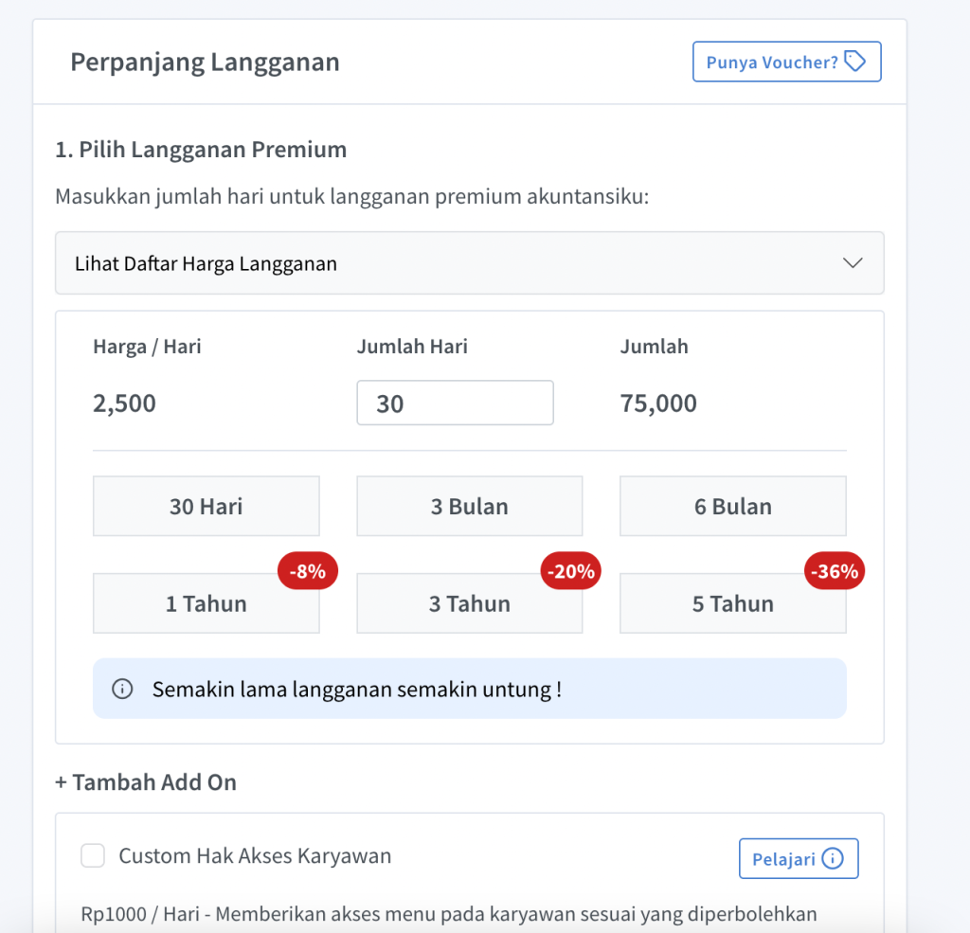Click the info icon in Pelajari button
The image size is (970, 933).
pos(832,859)
